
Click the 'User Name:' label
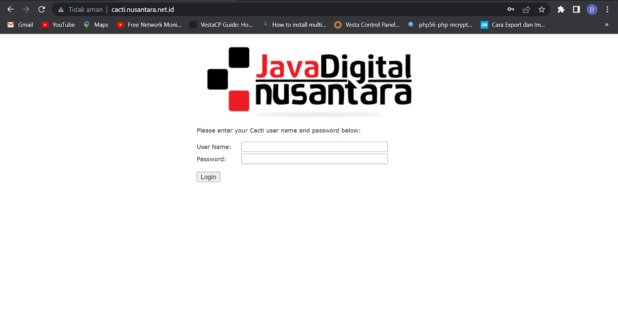214,147
